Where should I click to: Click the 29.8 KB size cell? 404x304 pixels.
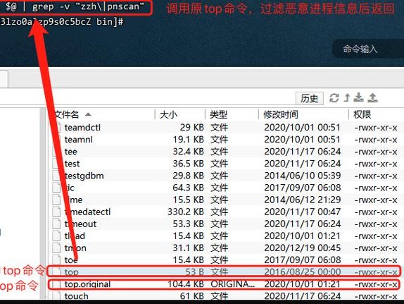point(188,176)
